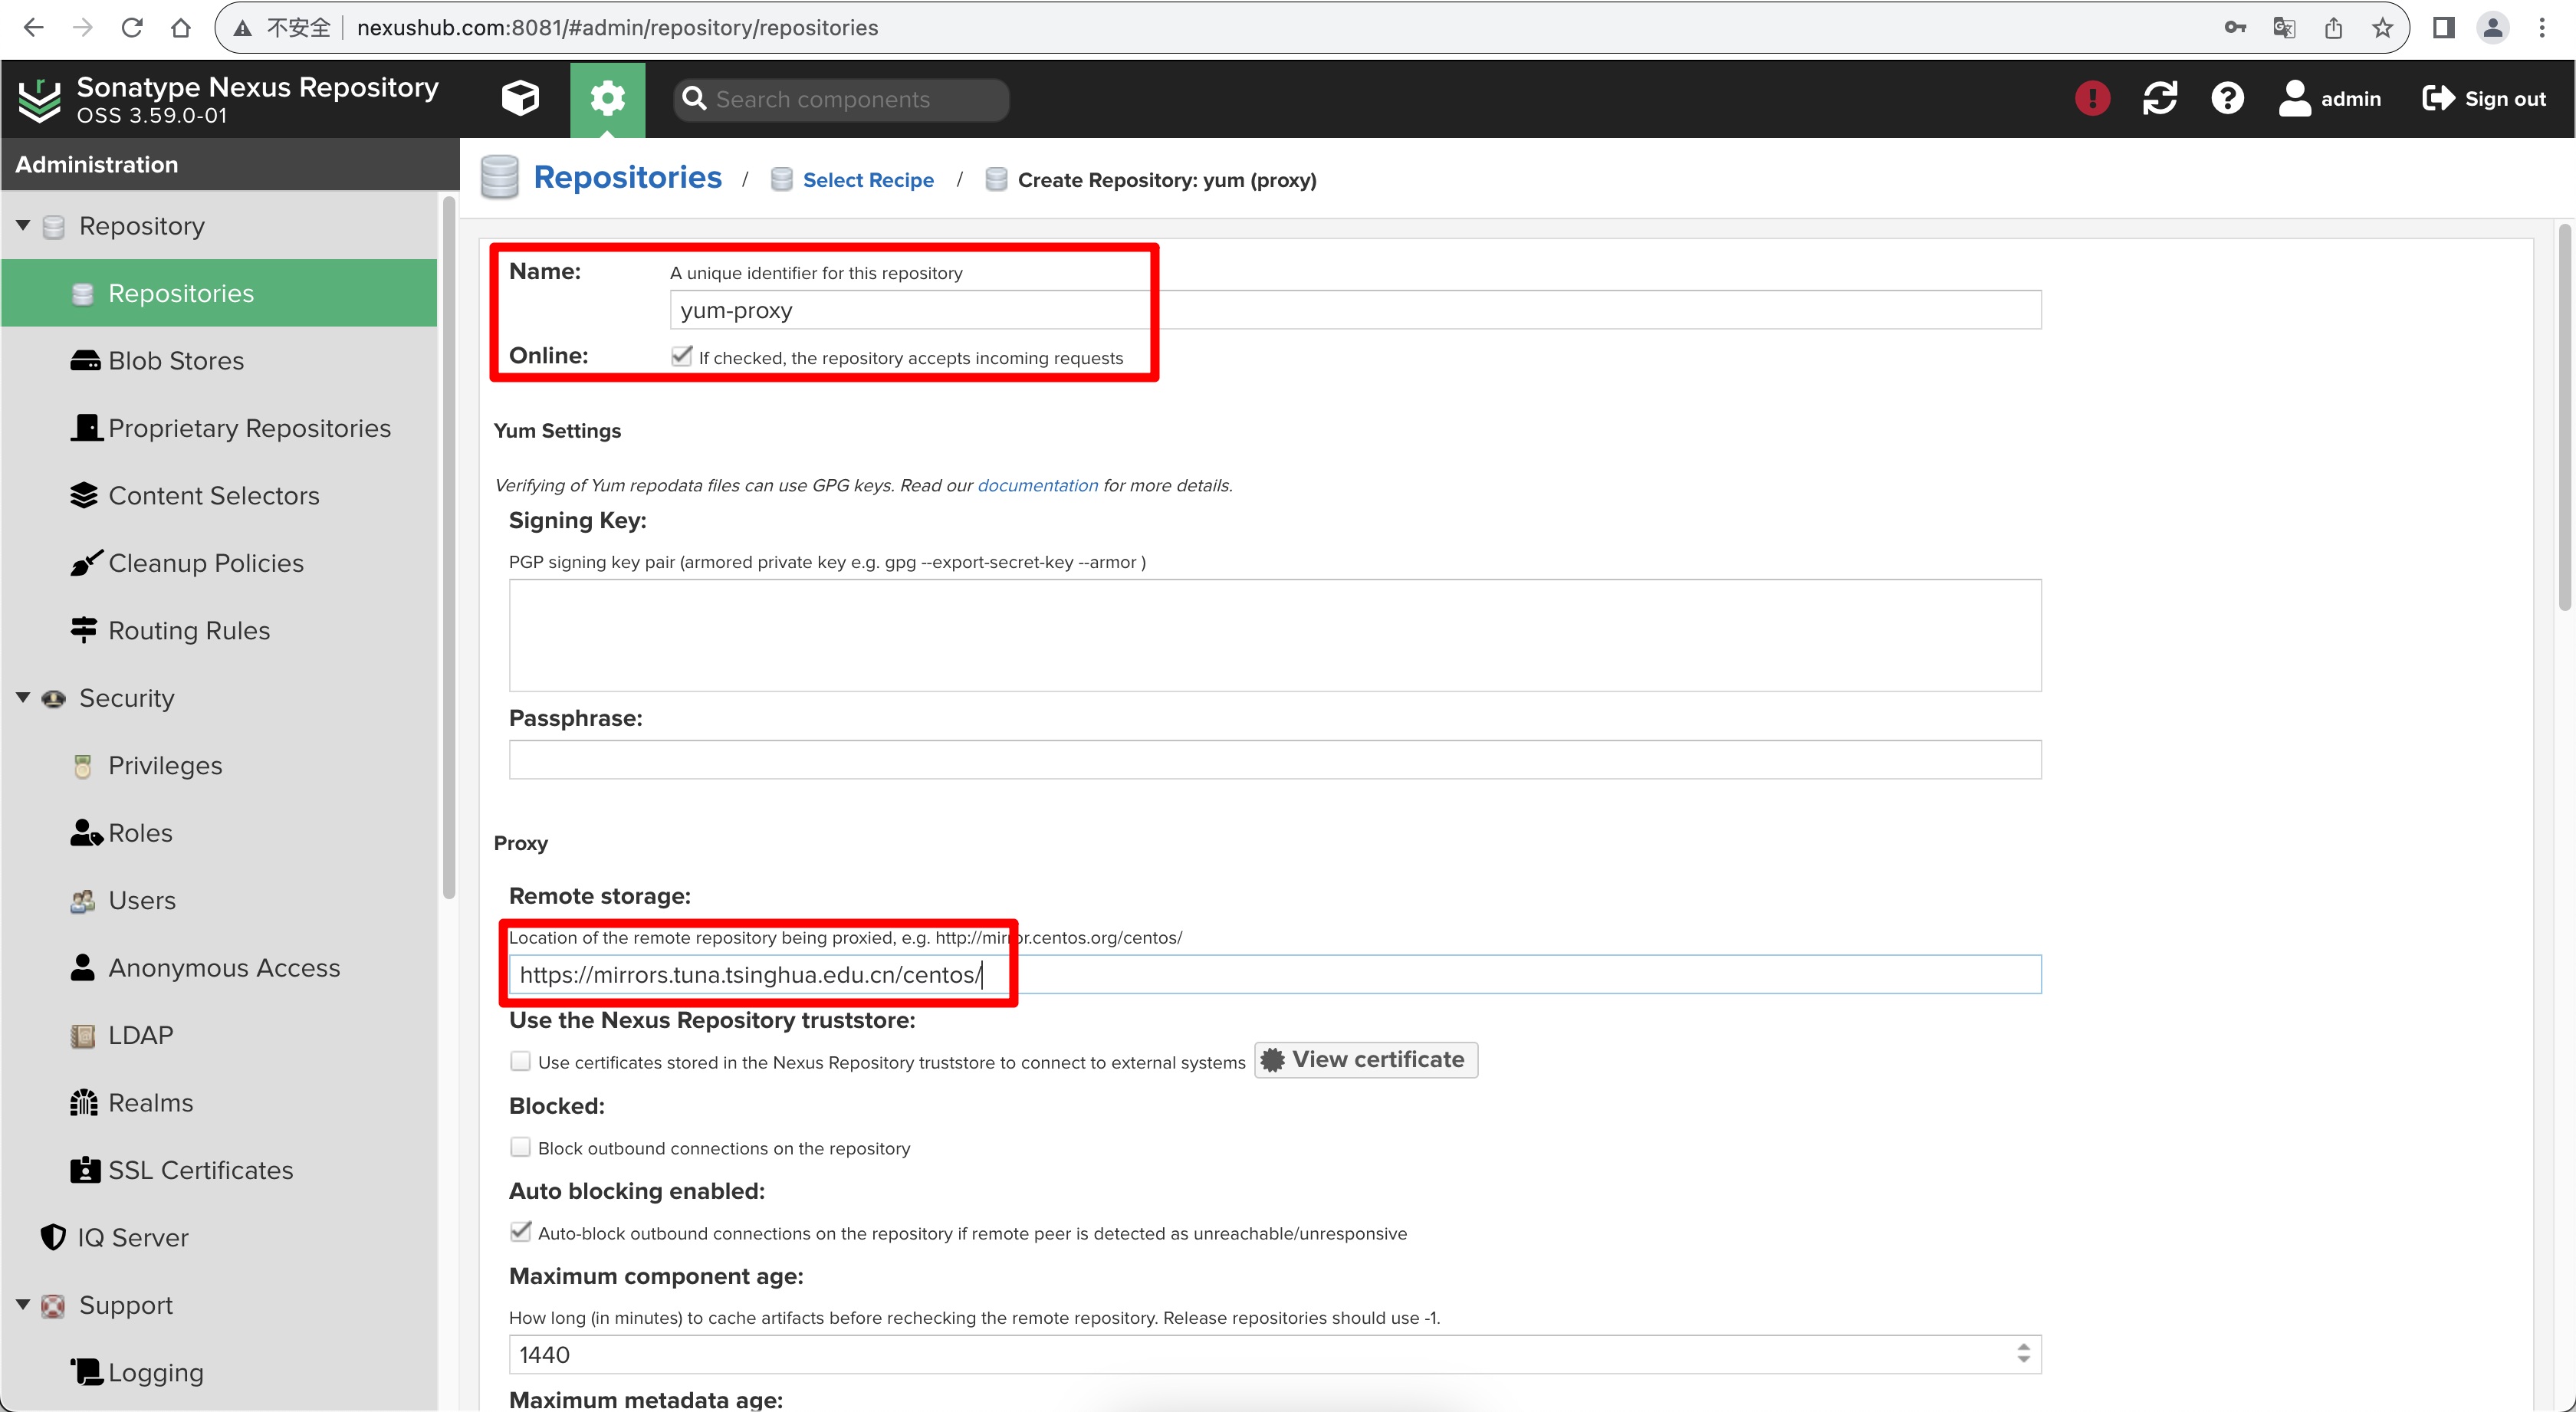Click the main form vertical scrollbar

2564,417
